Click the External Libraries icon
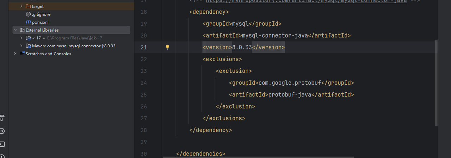 22,30
